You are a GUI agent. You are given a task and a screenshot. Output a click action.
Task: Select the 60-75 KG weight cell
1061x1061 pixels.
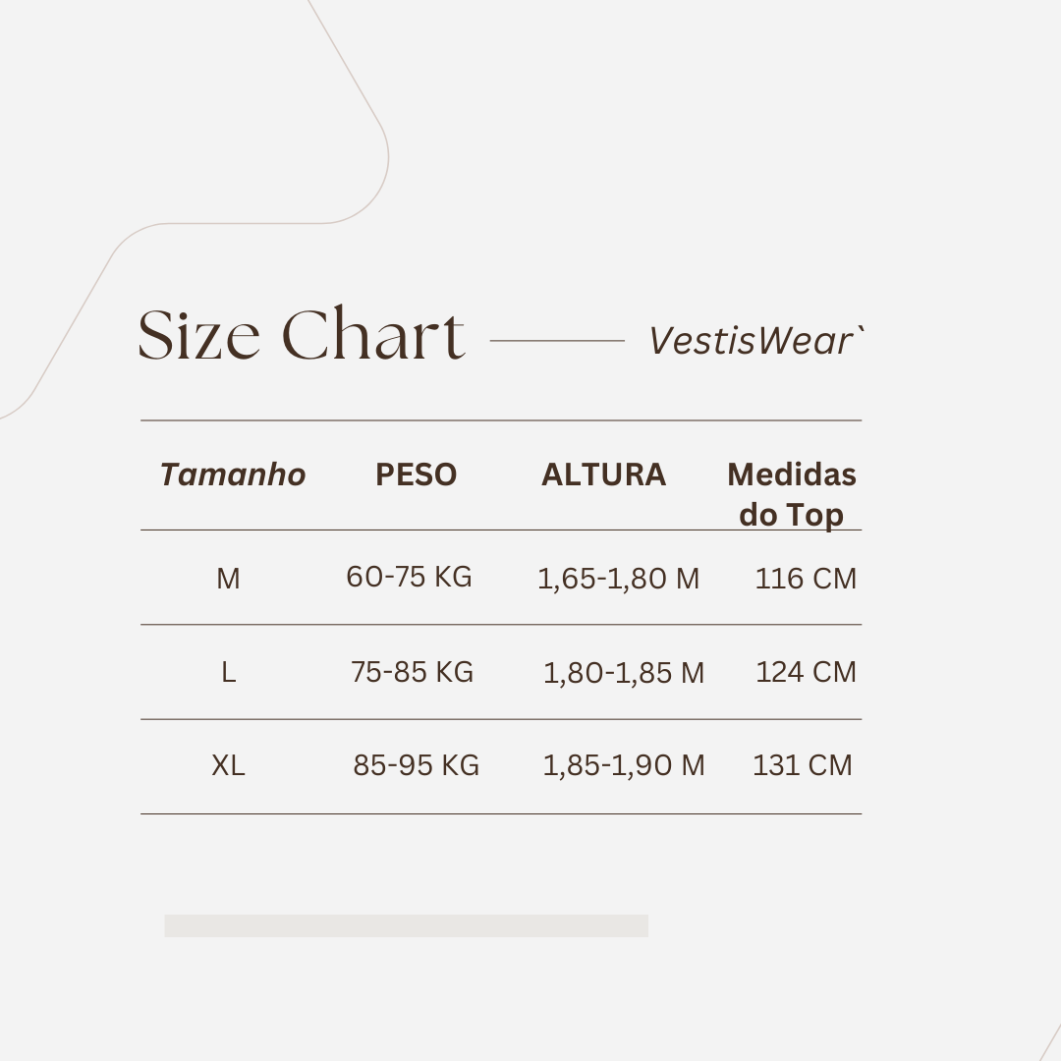409,577
